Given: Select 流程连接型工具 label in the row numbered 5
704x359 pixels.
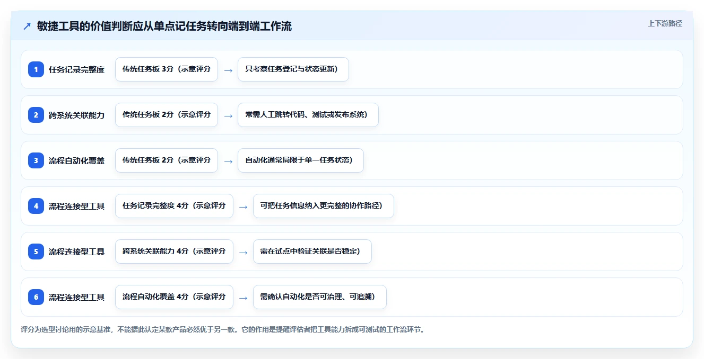Looking at the screenshot, I should 76,252.
